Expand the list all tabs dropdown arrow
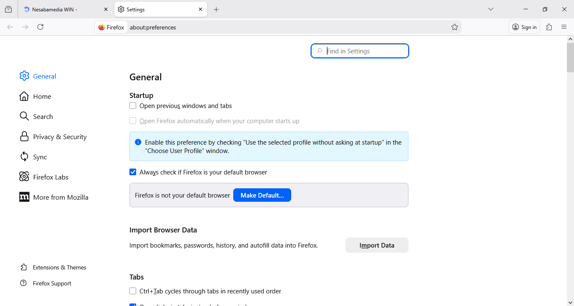The width and height of the screenshot is (574, 306). pyautogui.click(x=490, y=9)
